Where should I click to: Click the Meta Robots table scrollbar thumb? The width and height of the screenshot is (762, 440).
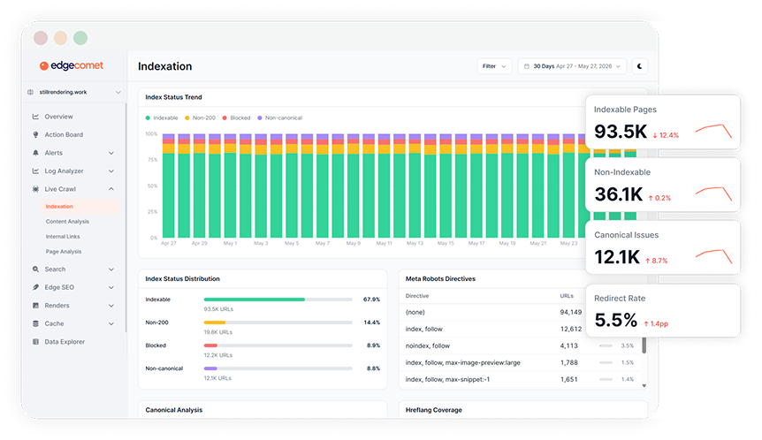pyautogui.click(x=644, y=345)
